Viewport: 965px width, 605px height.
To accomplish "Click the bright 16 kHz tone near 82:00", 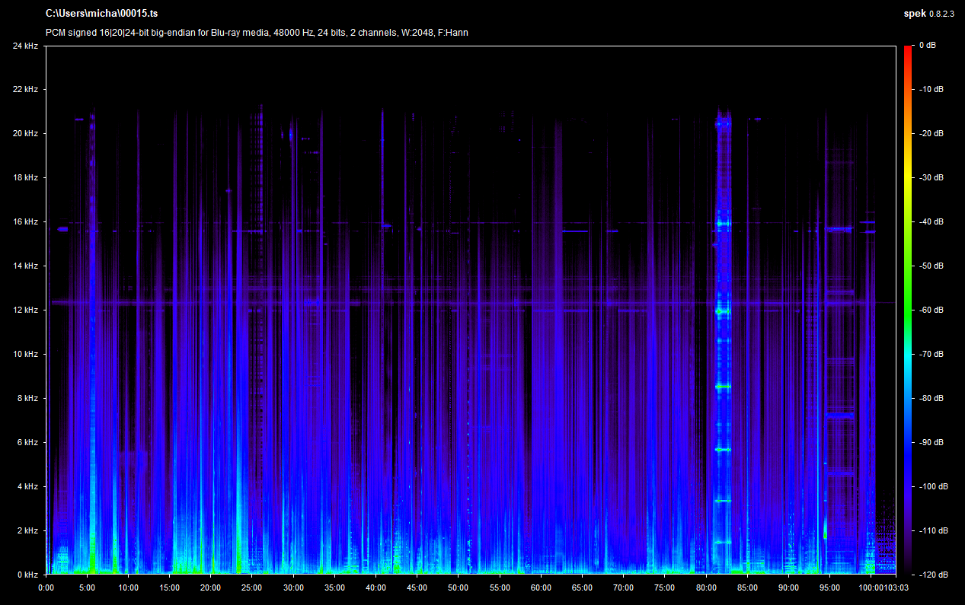I will coord(723,224).
